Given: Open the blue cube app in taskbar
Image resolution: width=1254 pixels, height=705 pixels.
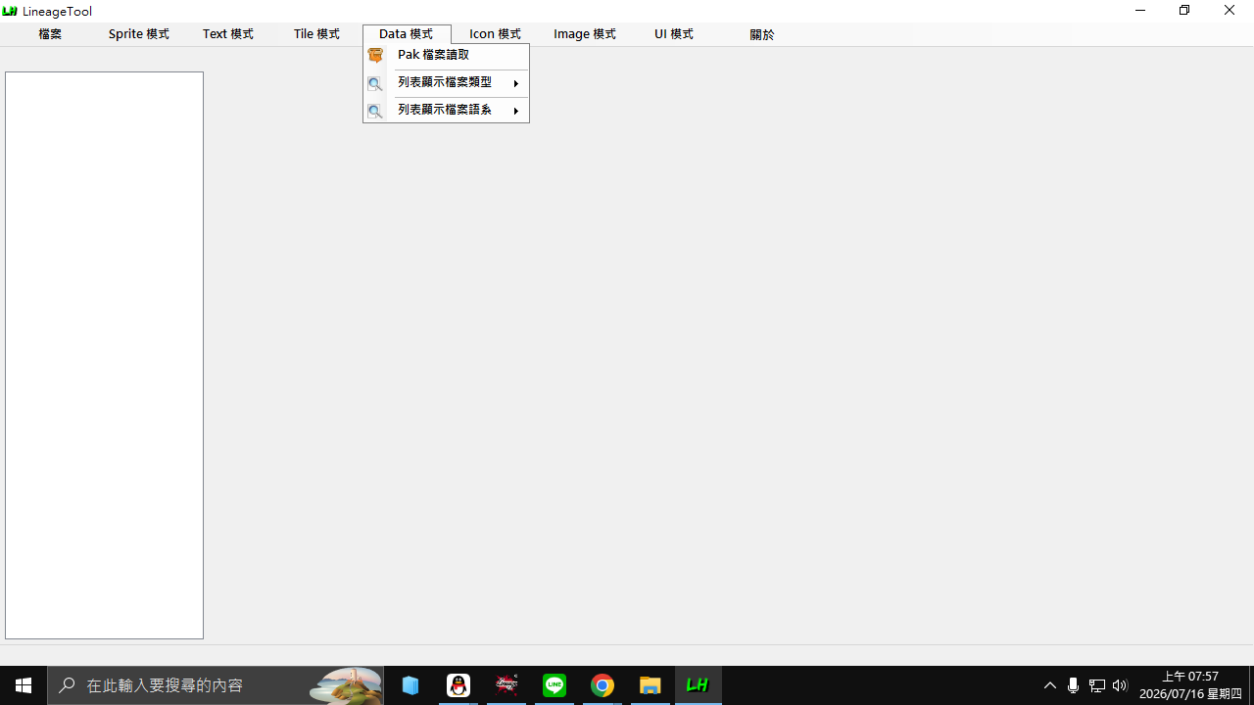Looking at the screenshot, I should tap(410, 685).
